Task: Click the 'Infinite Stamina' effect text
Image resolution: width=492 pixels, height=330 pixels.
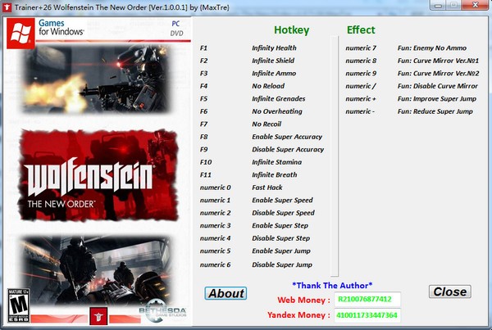Action: coord(277,162)
